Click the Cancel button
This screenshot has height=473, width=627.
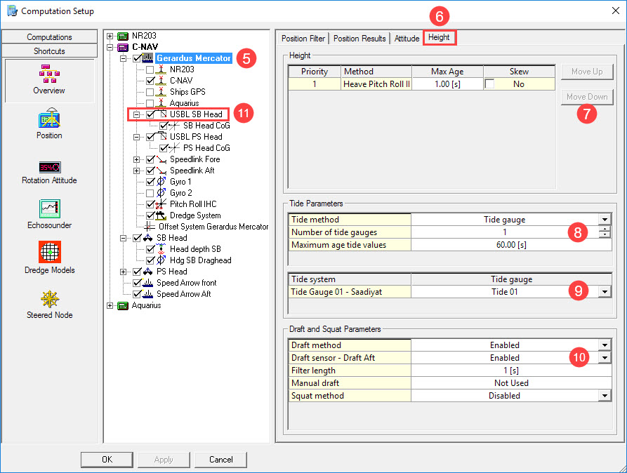[x=220, y=460]
